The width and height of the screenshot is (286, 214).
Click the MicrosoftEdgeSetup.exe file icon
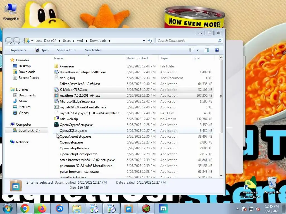[56, 101]
